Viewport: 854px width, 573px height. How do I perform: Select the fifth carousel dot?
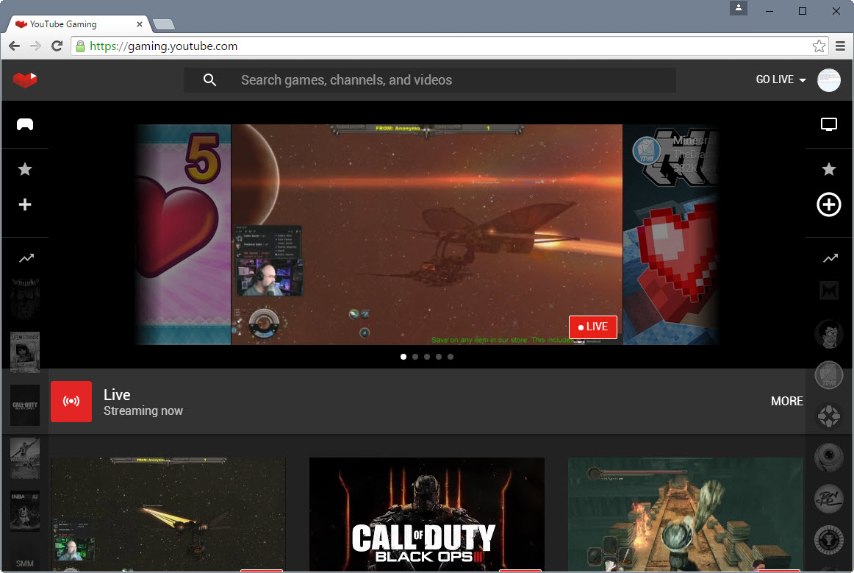(451, 357)
